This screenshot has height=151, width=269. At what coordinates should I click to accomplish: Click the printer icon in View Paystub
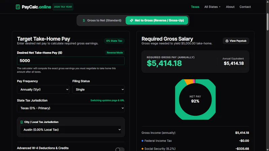point(227,41)
